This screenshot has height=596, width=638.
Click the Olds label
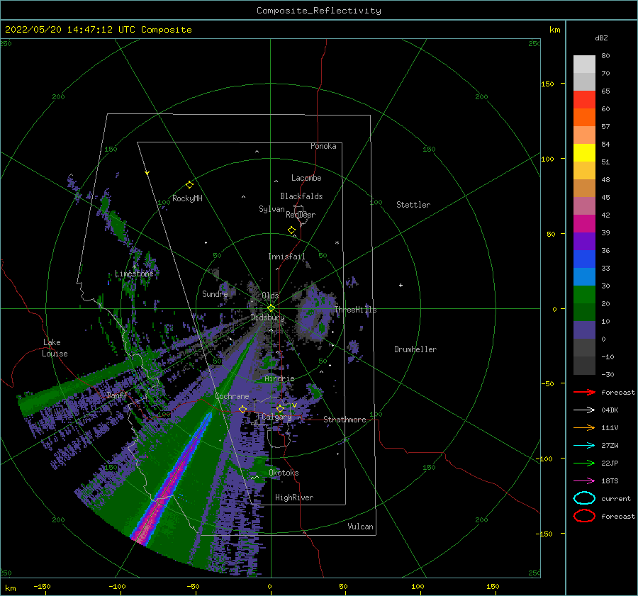coord(270,296)
